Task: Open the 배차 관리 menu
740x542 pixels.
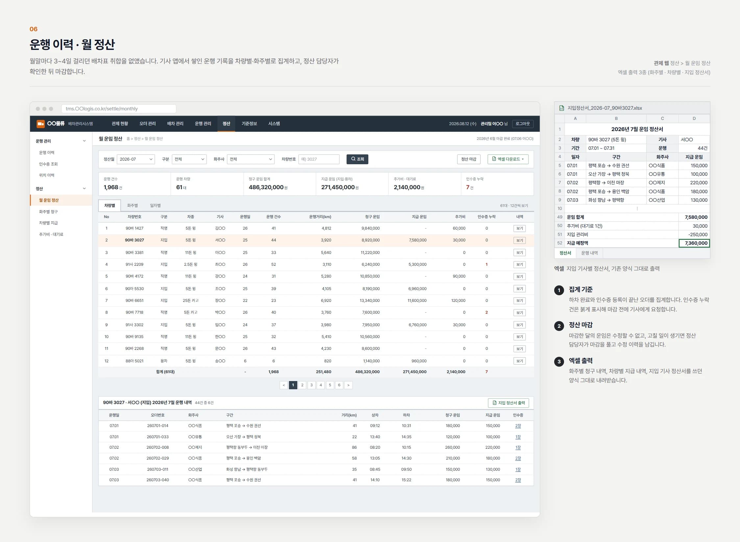Action: coord(175,124)
